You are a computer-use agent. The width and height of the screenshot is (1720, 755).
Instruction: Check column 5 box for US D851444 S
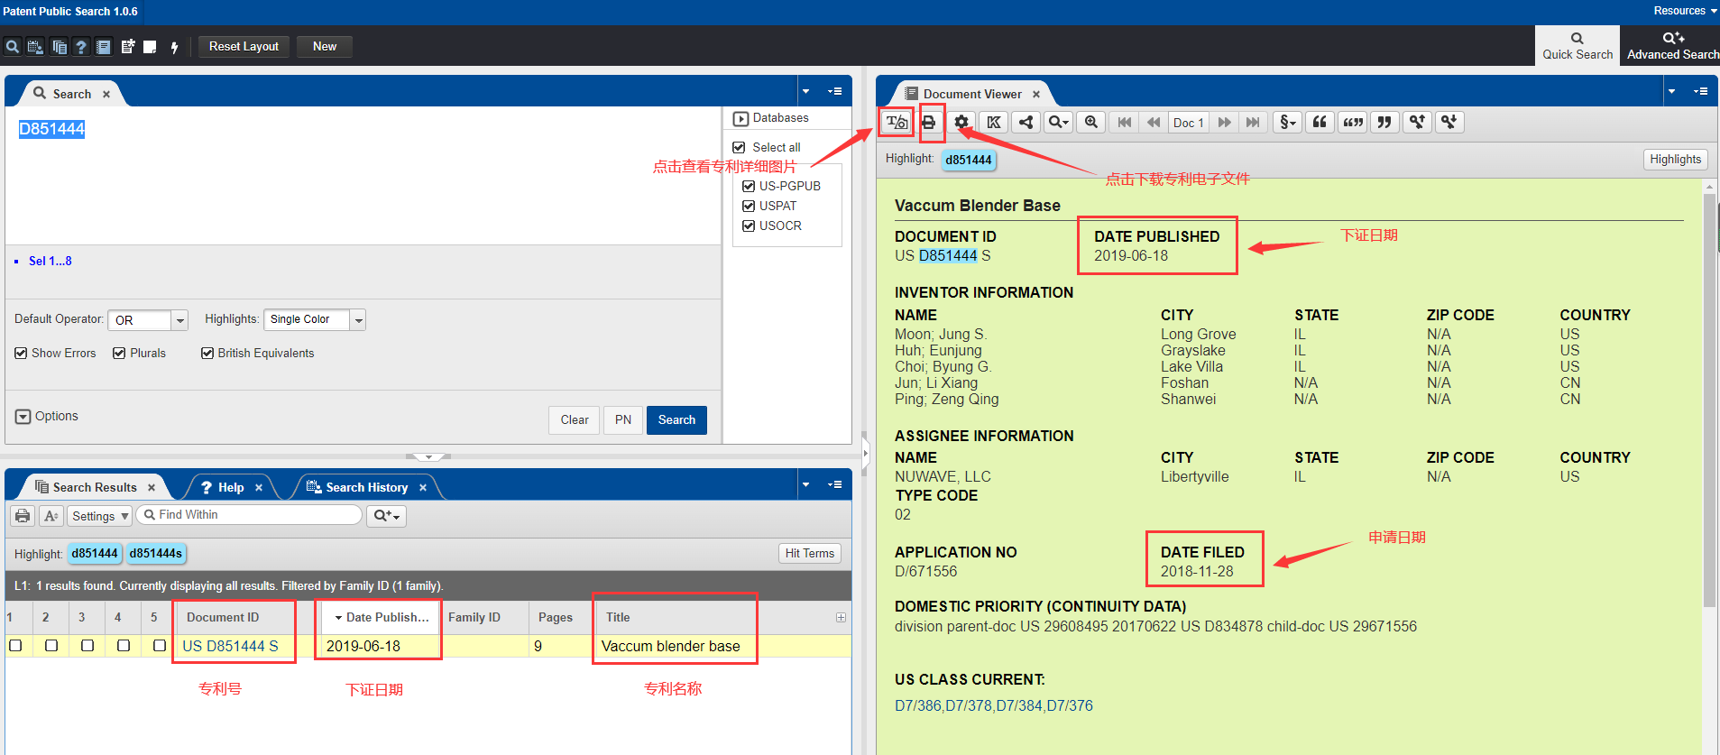(x=160, y=646)
